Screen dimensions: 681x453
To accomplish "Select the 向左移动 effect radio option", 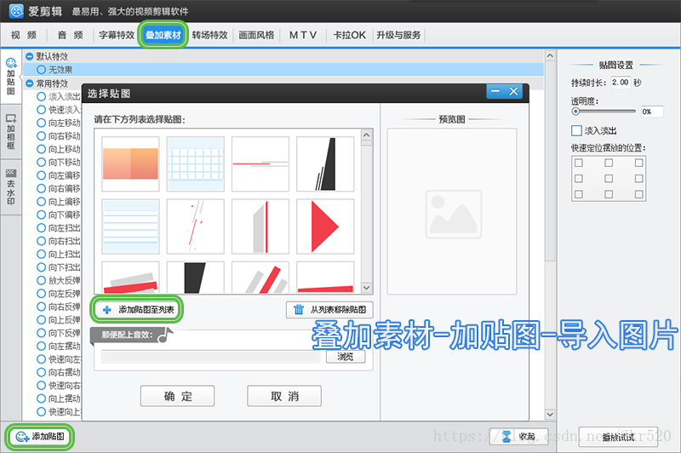I will pyautogui.click(x=42, y=123).
